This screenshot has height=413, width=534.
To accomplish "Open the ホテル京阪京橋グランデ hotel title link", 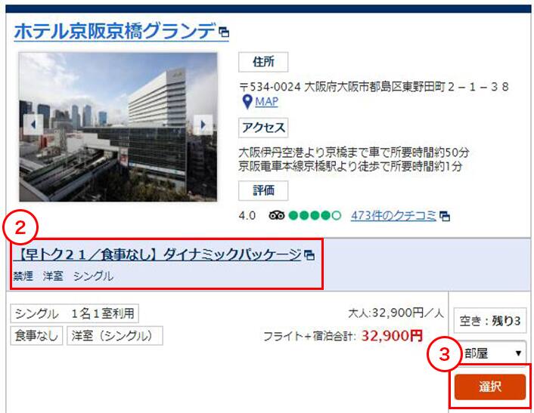I will tap(115, 31).
